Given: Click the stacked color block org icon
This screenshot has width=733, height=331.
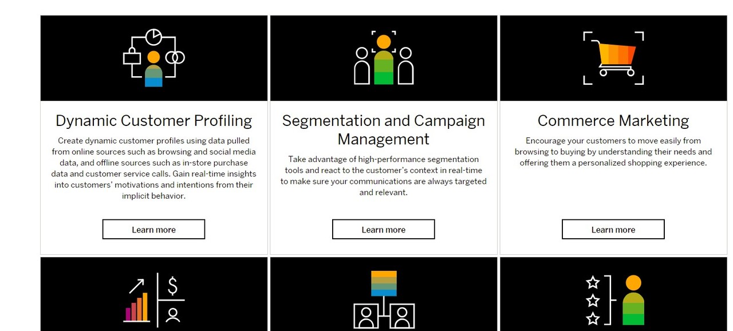Looking at the screenshot, I should tap(383, 300).
